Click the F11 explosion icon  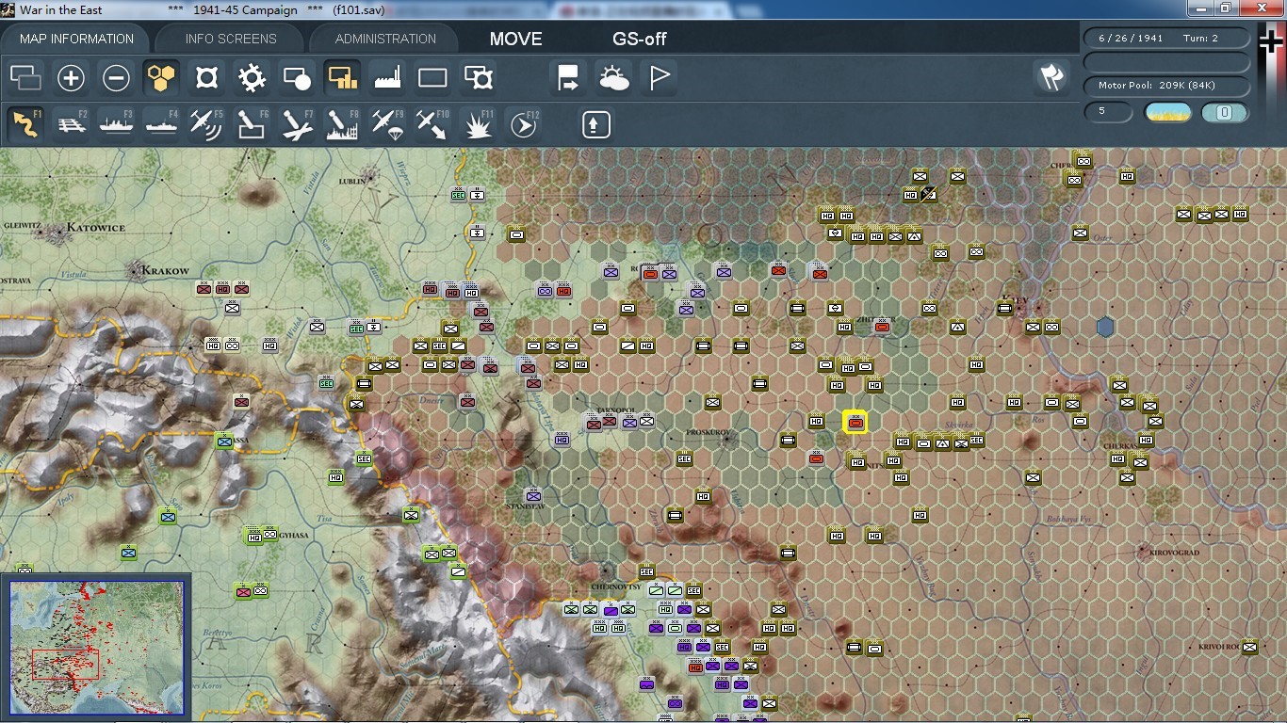click(x=479, y=124)
